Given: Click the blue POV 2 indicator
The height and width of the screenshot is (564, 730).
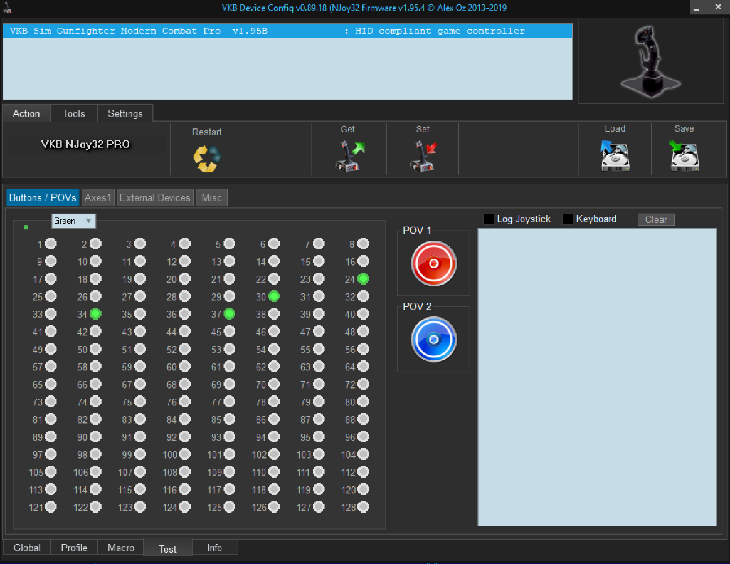Looking at the screenshot, I should coord(433,339).
